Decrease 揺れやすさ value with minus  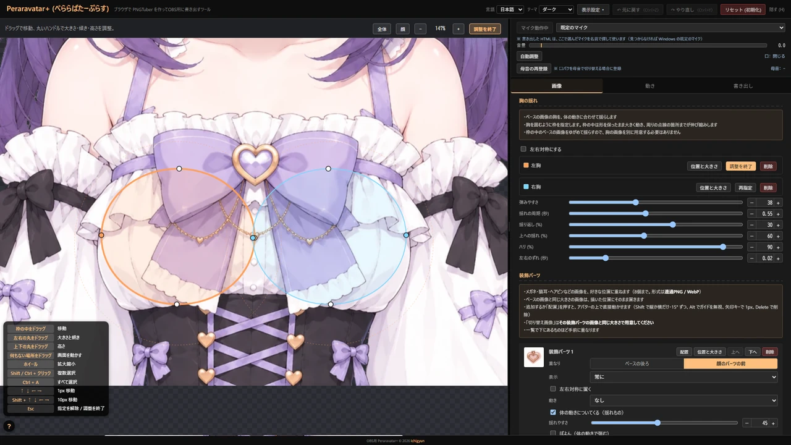[747, 423]
